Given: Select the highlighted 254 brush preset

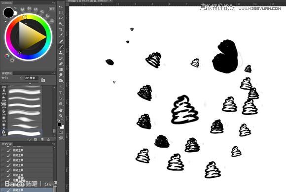Looking at the screenshot, I should tap(22, 133).
